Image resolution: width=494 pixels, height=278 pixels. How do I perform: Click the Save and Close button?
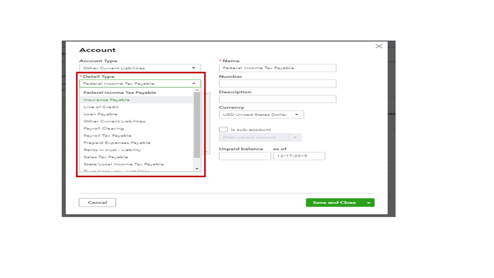[x=334, y=203]
